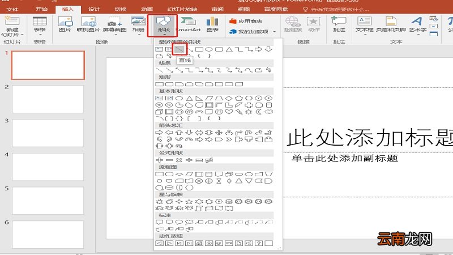The width and height of the screenshot is (453, 255).
Task: Pick the crescent moon shape
Action: point(259,112)
